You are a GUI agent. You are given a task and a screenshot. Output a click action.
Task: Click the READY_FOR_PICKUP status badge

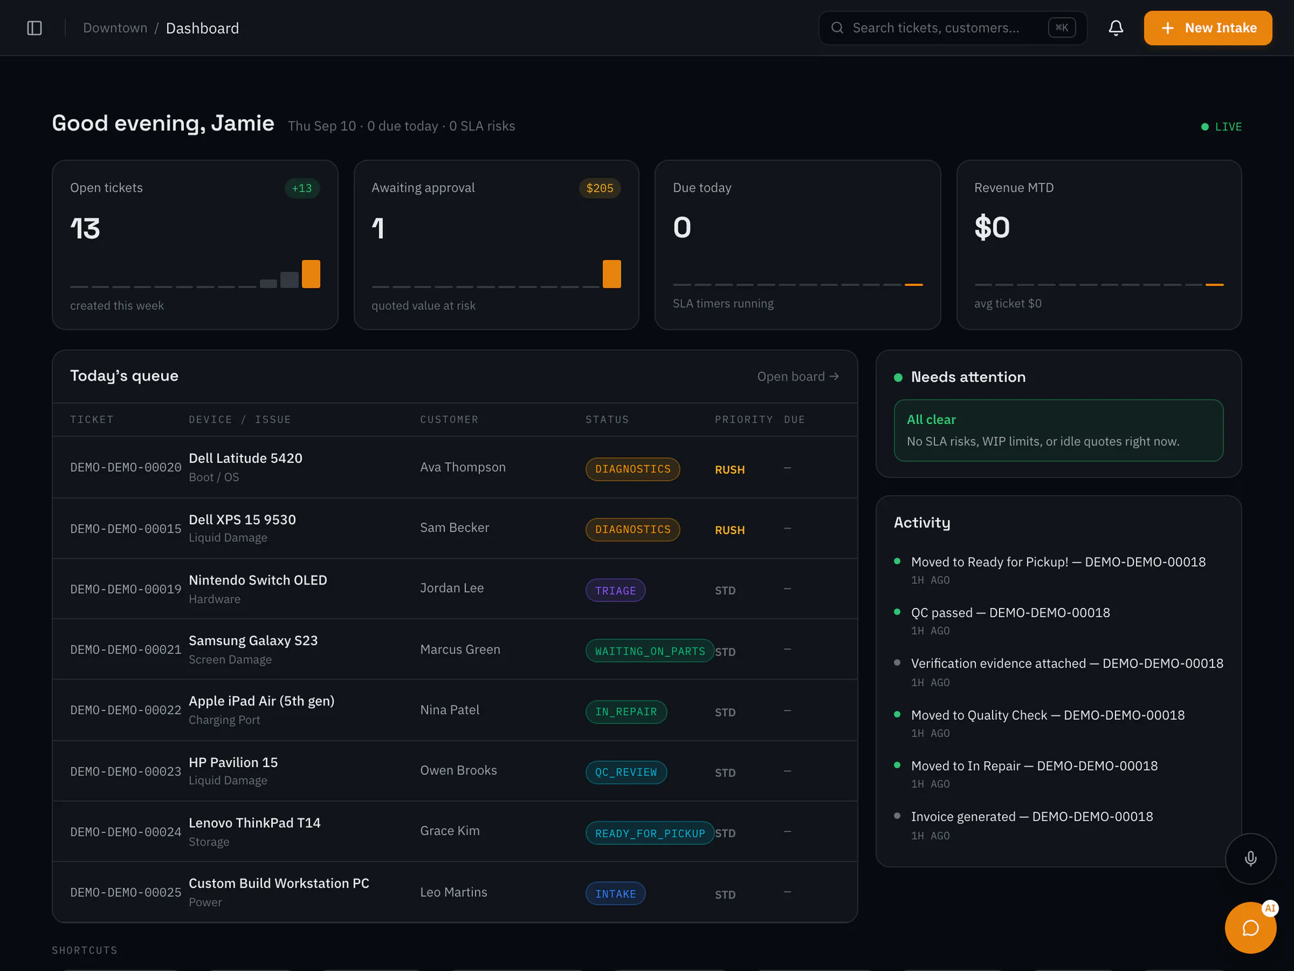[650, 833]
